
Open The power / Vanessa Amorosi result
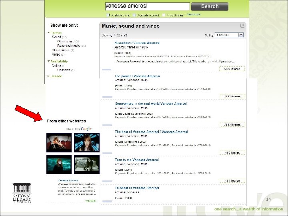(x=137, y=76)
